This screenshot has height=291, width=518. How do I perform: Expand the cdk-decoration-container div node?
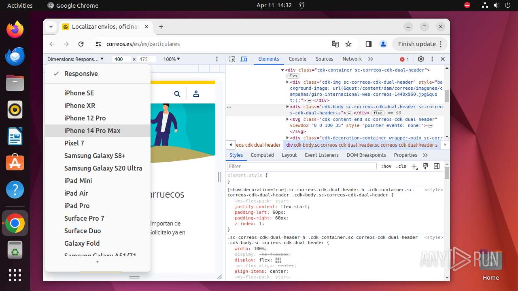(x=287, y=138)
